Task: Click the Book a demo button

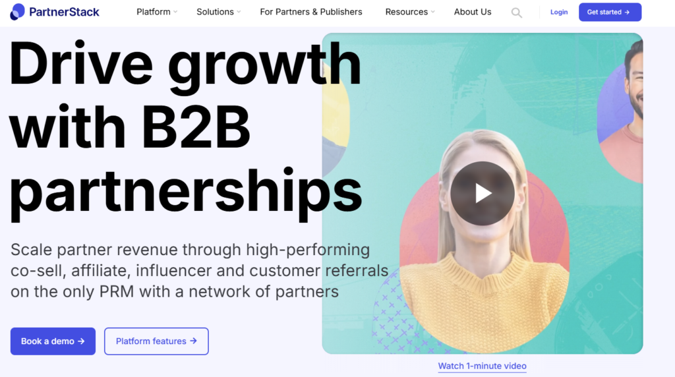Action: [x=53, y=341]
